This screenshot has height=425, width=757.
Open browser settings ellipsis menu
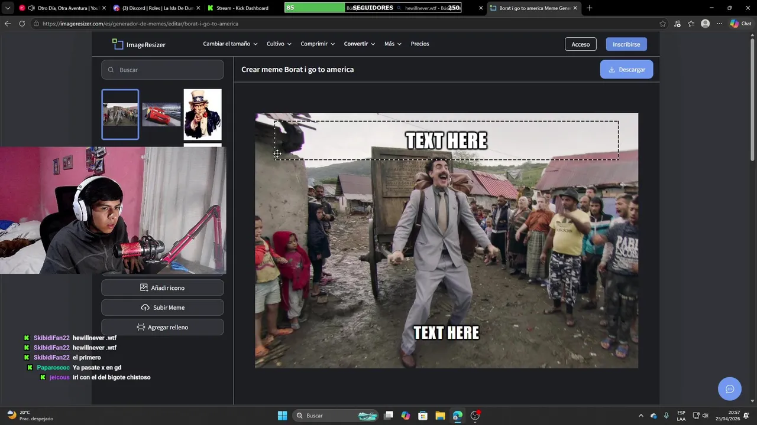click(719, 24)
